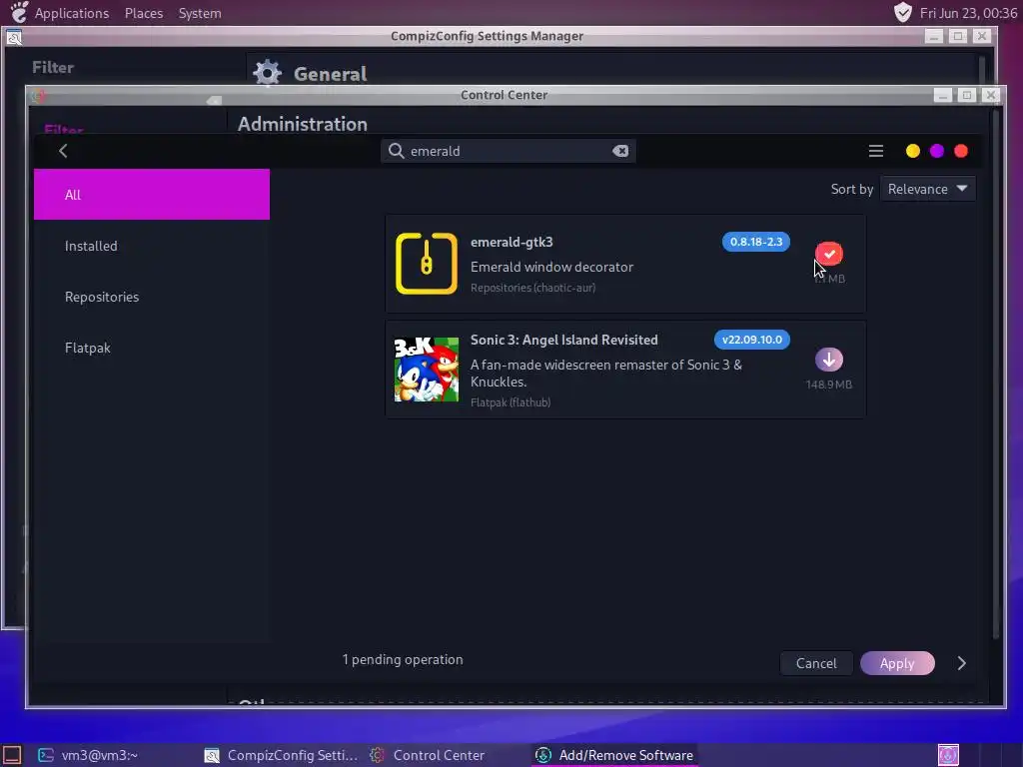The height and width of the screenshot is (767, 1023).
Task: Click Repositories (chaotic-aur) source label
Action: point(533,288)
